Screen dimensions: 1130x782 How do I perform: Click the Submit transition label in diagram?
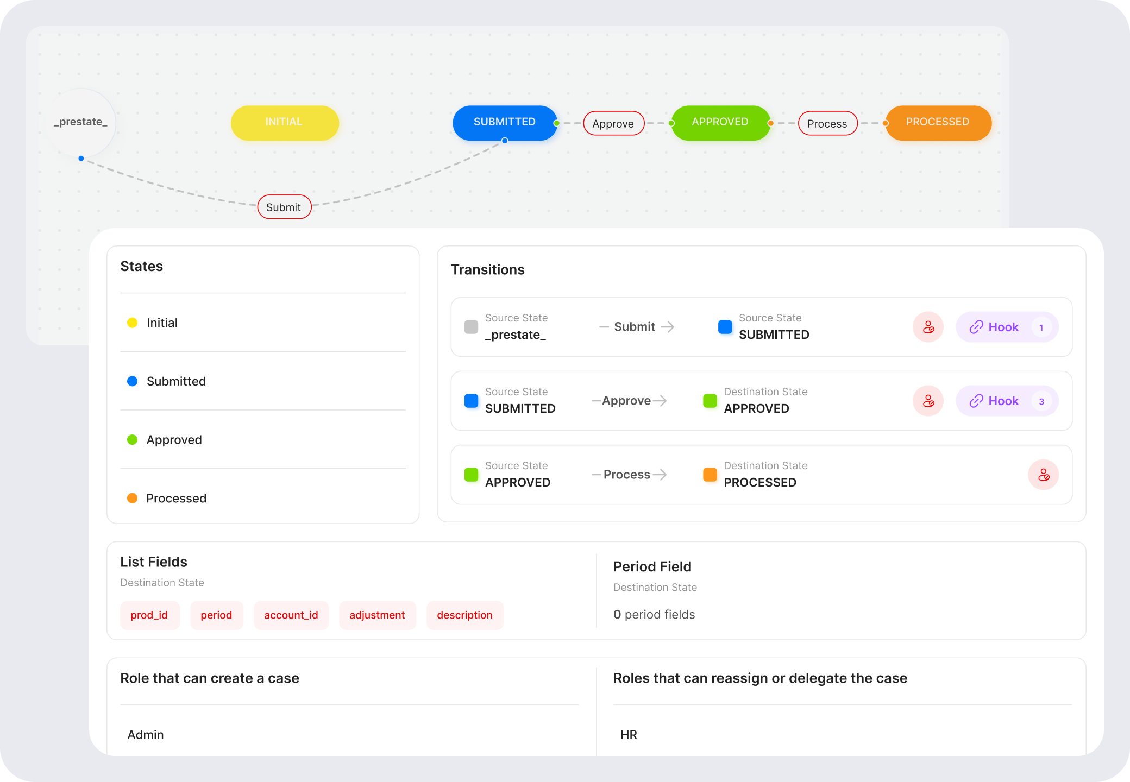pyautogui.click(x=284, y=207)
